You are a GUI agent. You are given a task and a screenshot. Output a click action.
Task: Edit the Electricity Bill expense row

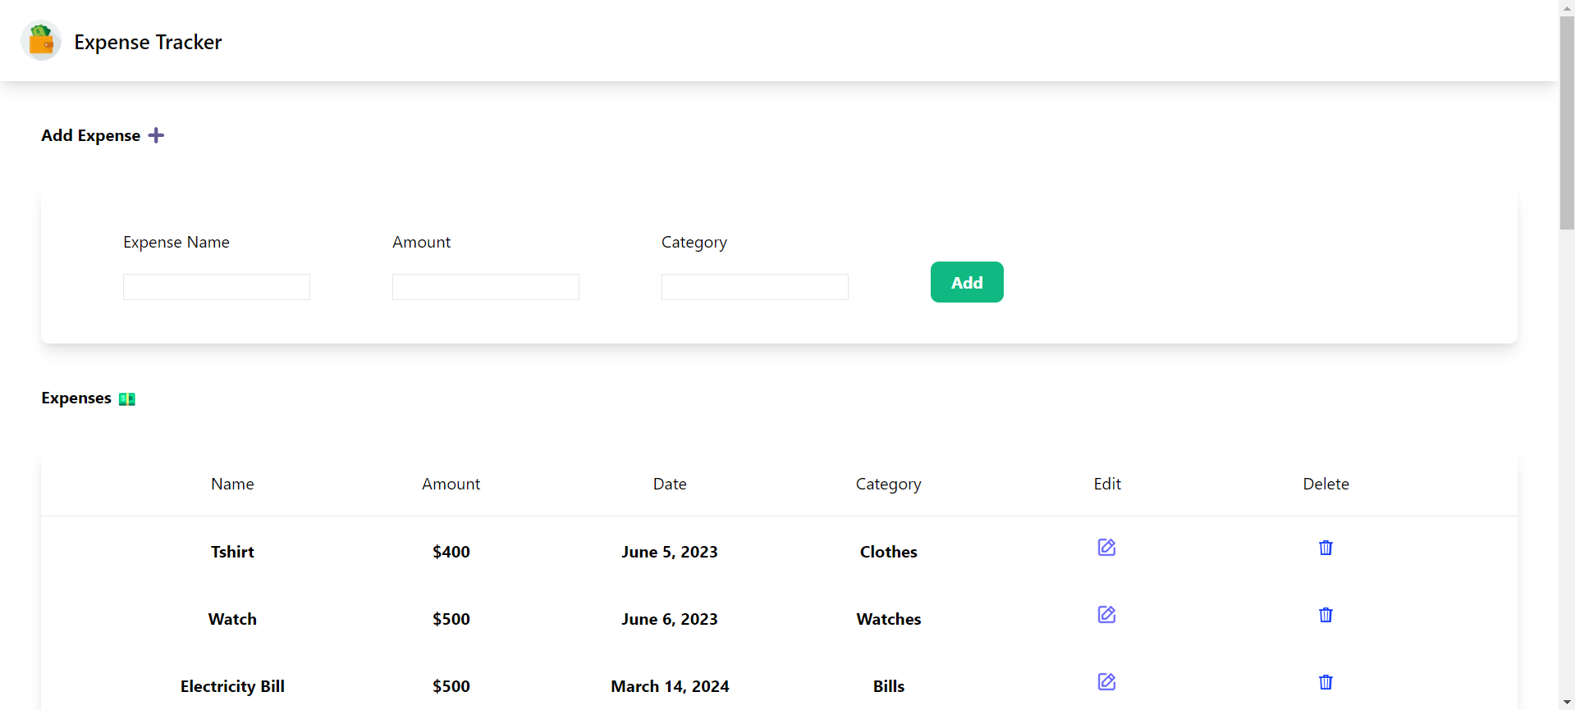tap(1106, 681)
